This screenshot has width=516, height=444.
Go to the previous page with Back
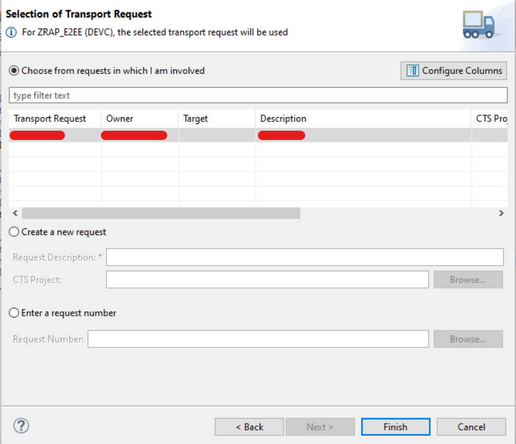click(249, 427)
